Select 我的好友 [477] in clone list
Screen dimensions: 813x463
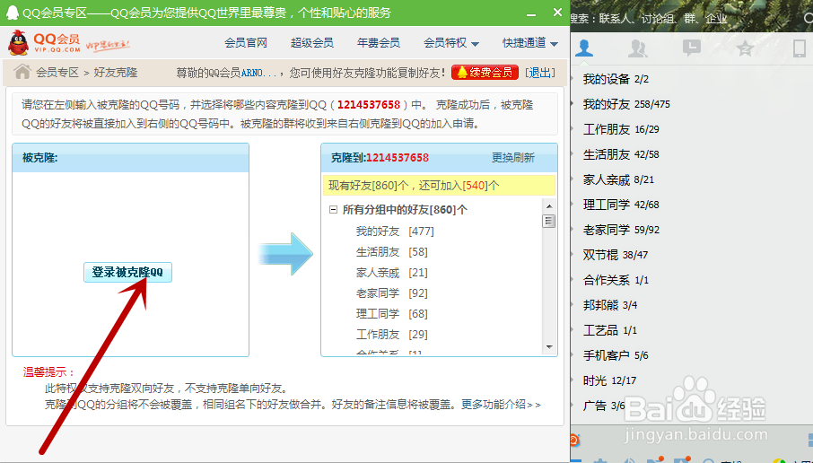click(395, 231)
